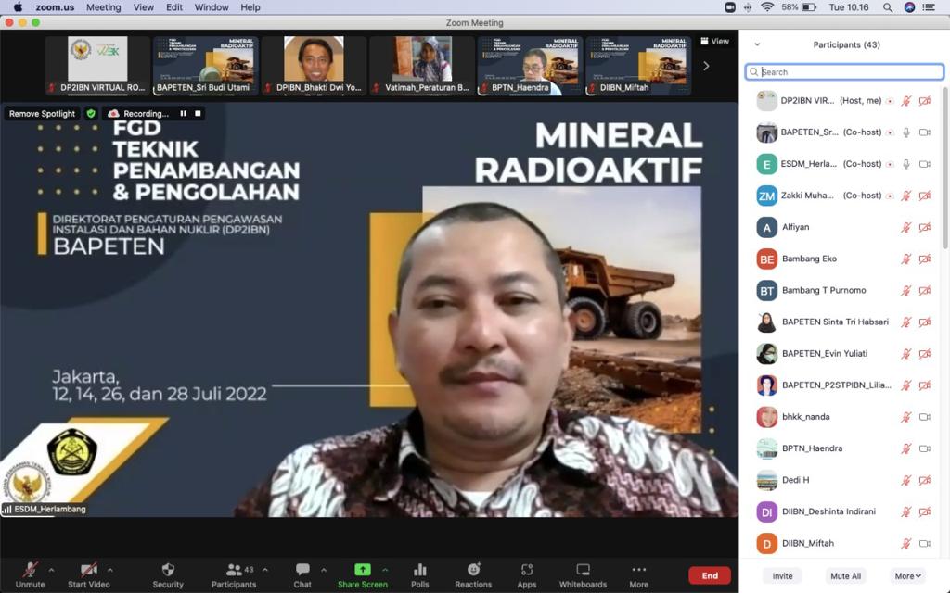Viewport: 950px width, 593px height.
Task: Toggle video for ESDM_Herla... co-host
Action: click(x=925, y=164)
